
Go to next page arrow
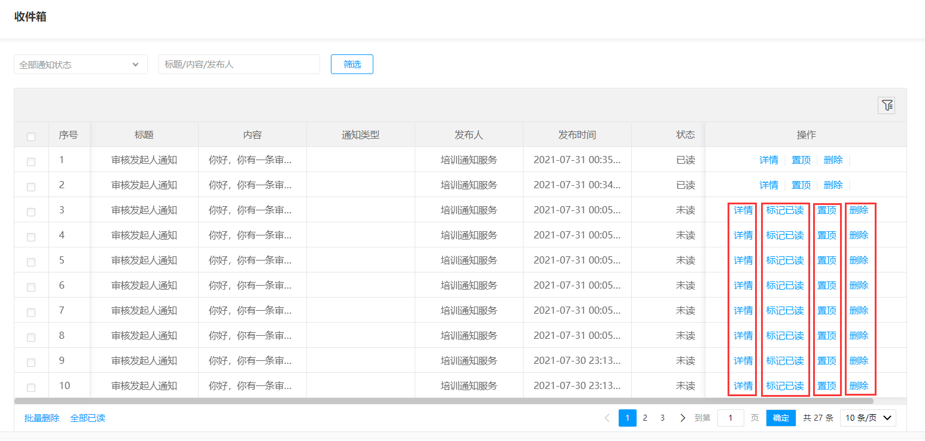(683, 418)
